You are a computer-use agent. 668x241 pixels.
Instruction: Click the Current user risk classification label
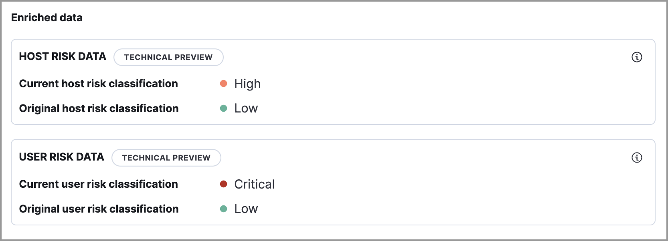click(99, 184)
